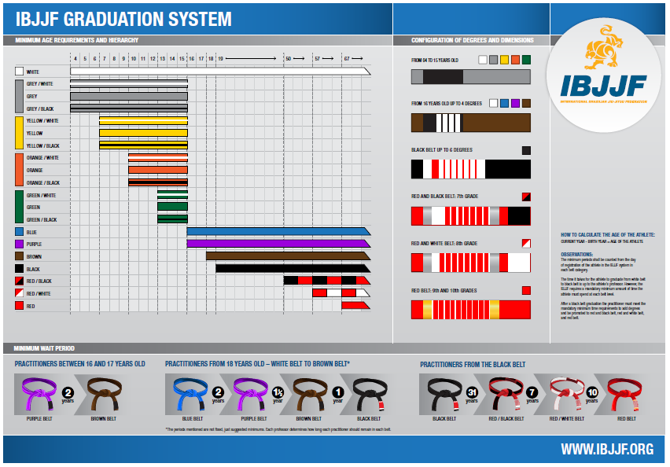Click the red belt icon at the end
The image size is (670, 467).
(624, 394)
